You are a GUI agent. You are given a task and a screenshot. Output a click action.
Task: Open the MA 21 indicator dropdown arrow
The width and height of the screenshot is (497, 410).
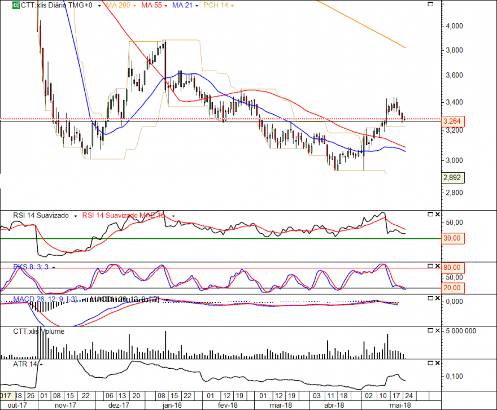pos(197,6)
